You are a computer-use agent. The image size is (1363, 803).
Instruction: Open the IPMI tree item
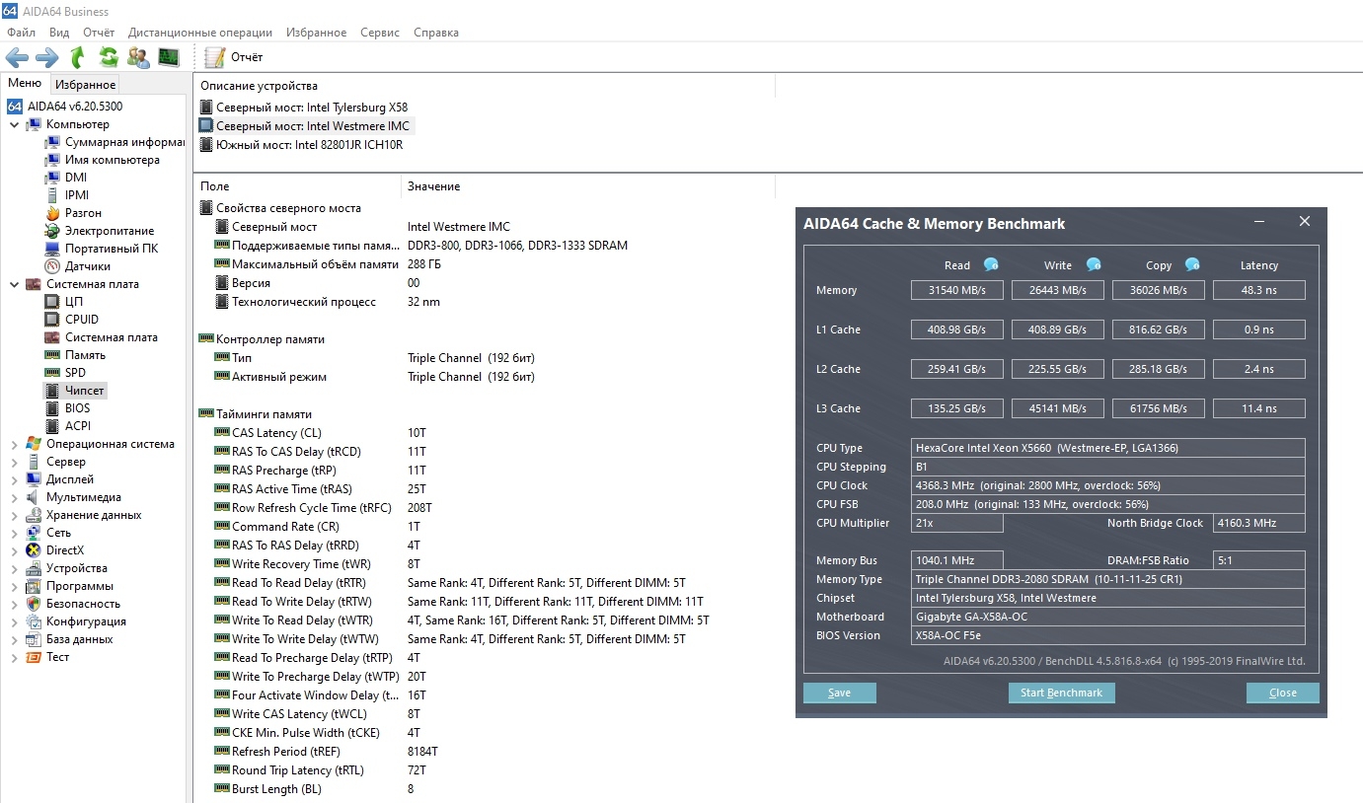coord(67,195)
